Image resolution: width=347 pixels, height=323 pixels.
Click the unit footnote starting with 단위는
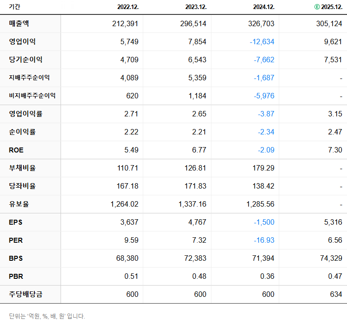47,316
